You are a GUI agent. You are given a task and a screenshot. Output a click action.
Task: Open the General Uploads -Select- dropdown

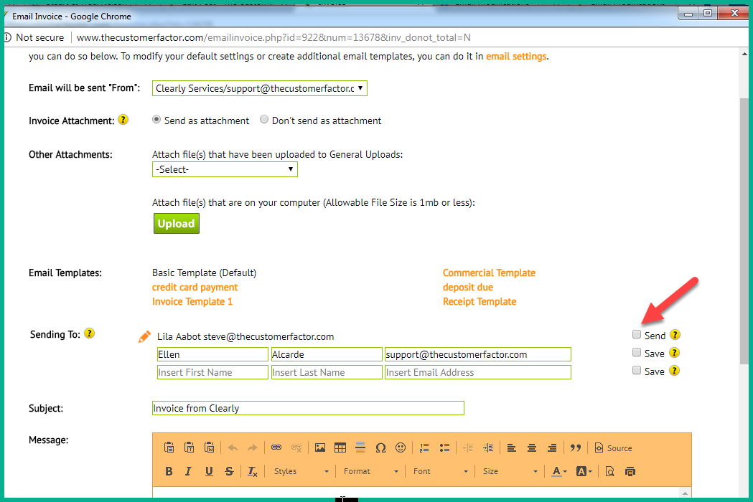tap(225, 169)
